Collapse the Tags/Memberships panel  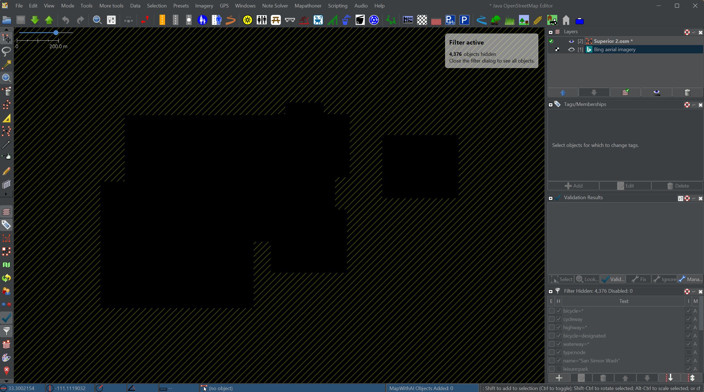(x=551, y=105)
